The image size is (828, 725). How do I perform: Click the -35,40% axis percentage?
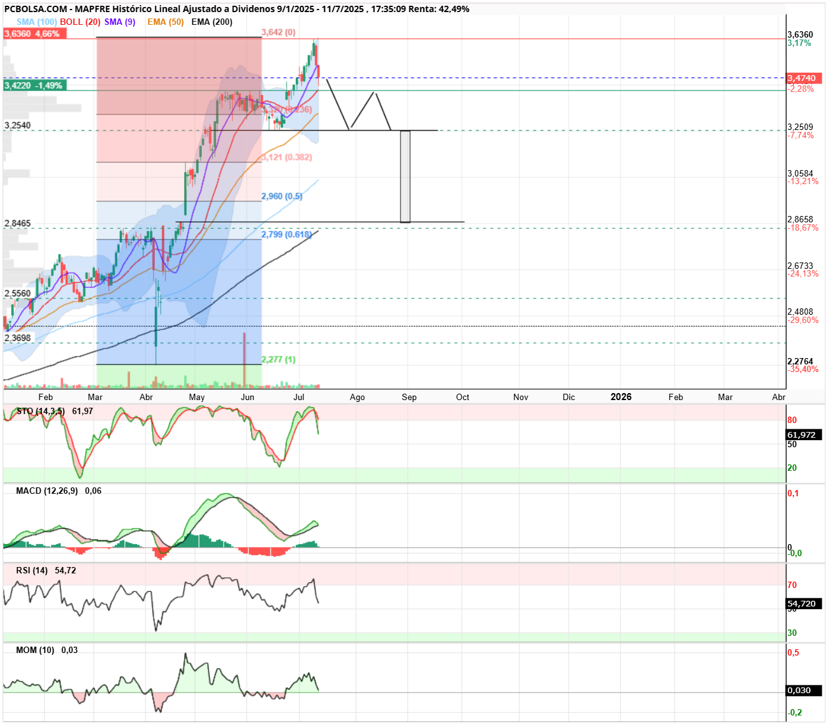click(803, 370)
